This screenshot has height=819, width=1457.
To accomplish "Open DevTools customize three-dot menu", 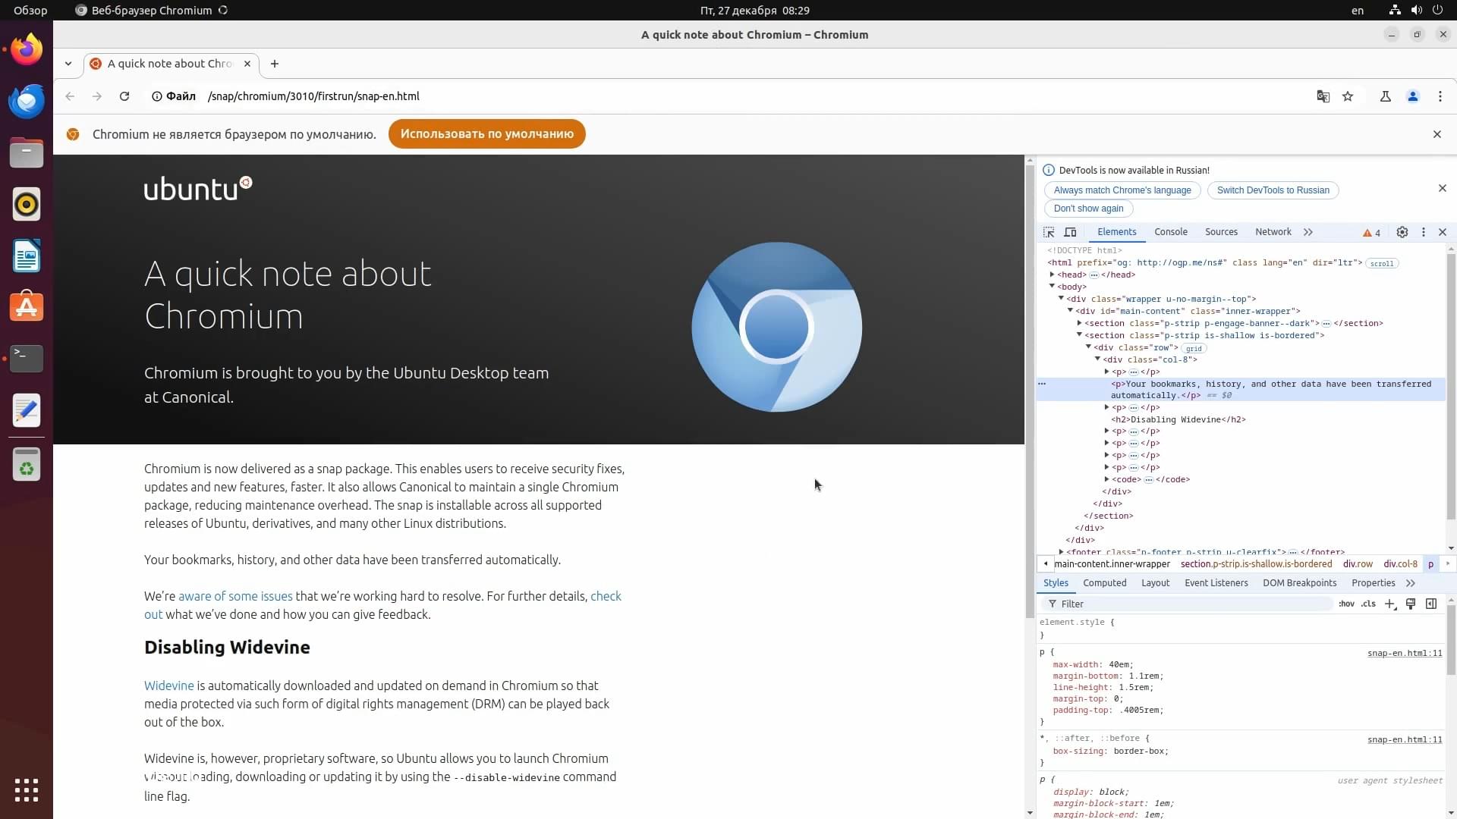I will point(1424,232).
